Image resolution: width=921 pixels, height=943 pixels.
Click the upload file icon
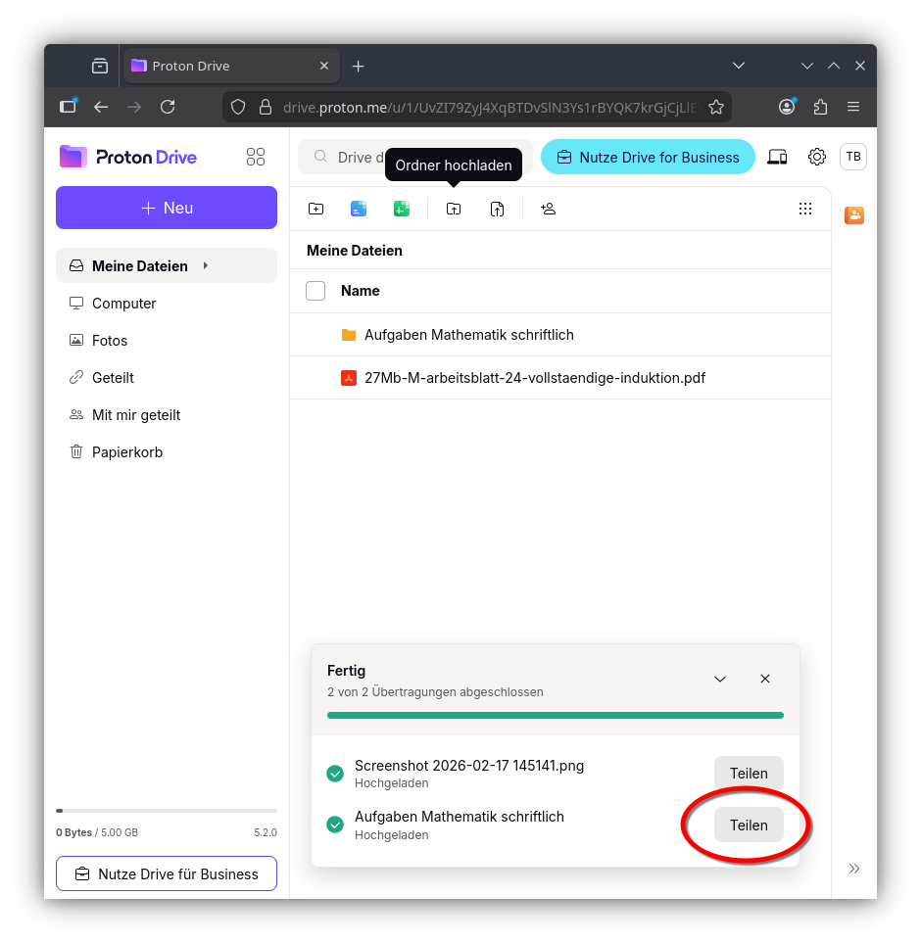coord(498,209)
